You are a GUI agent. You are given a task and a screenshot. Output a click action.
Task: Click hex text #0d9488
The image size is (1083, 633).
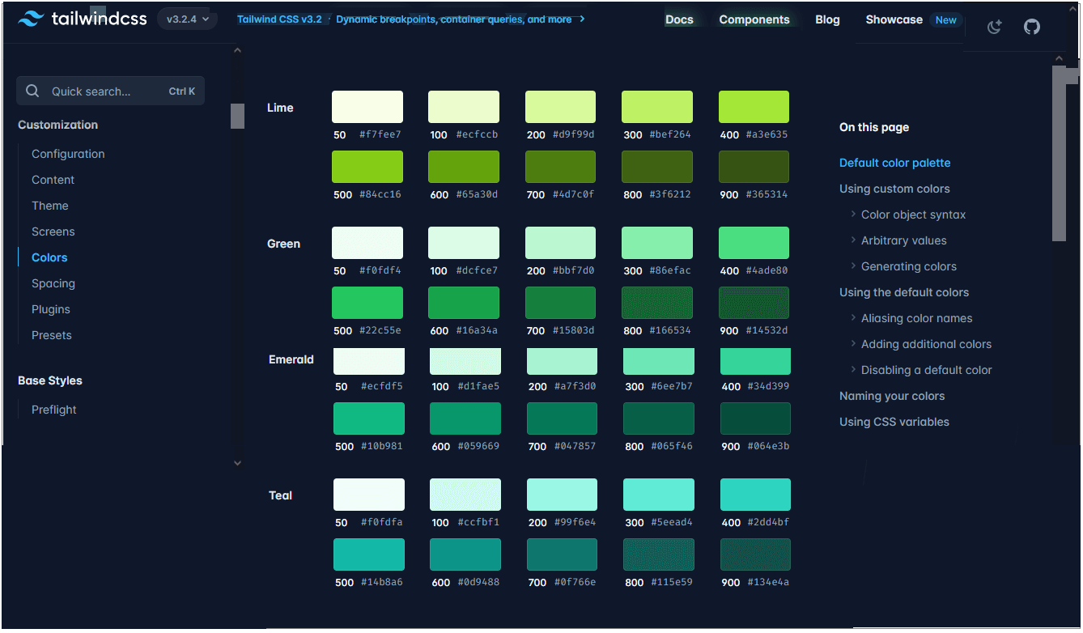[x=478, y=583]
